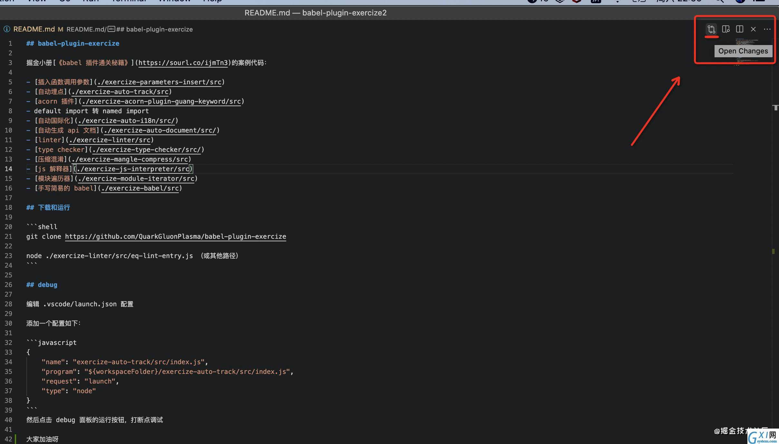779x444 pixels.
Task: Open the ./exercize-linter/src link
Action: tap(110, 140)
